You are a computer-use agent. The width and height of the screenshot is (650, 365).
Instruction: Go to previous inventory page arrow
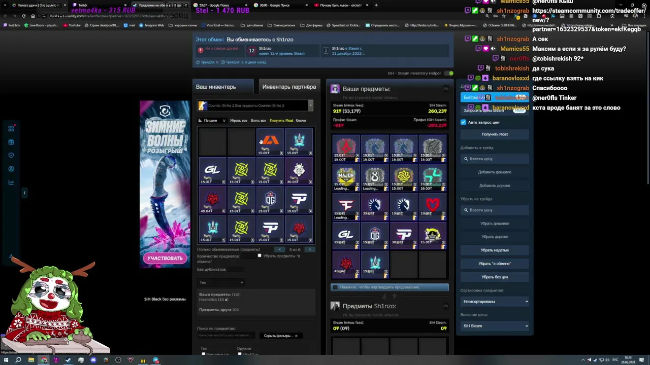tap(280, 249)
